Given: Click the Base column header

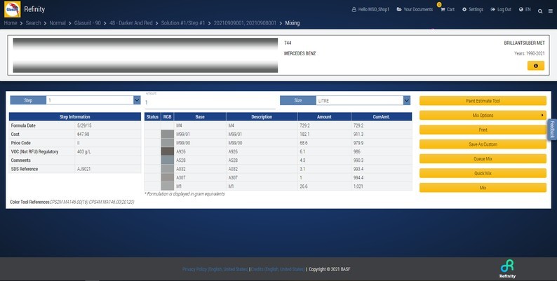Looking at the screenshot, I should coord(200,117).
